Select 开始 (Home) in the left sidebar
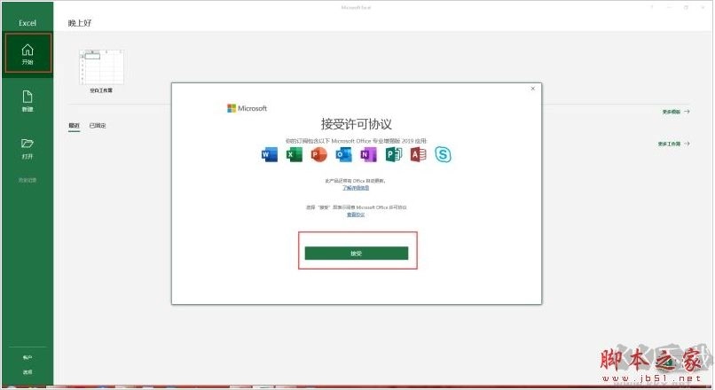The image size is (715, 390). click(x=27, y=54)
